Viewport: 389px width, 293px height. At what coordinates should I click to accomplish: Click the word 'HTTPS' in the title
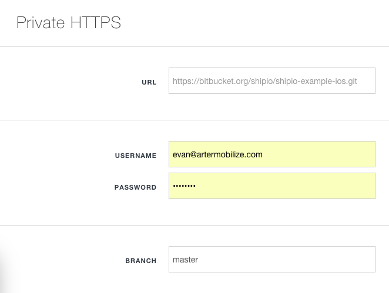point(96,23)
